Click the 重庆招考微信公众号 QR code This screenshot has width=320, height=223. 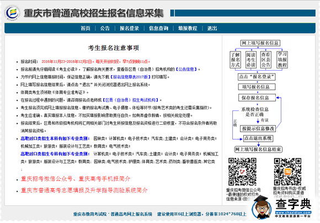point(242,172)
